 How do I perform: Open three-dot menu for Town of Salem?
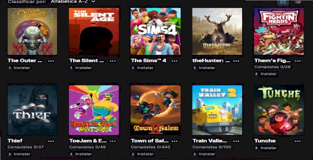click(174, 141)
